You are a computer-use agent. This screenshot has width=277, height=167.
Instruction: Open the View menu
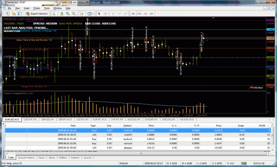tap(17, 8)
